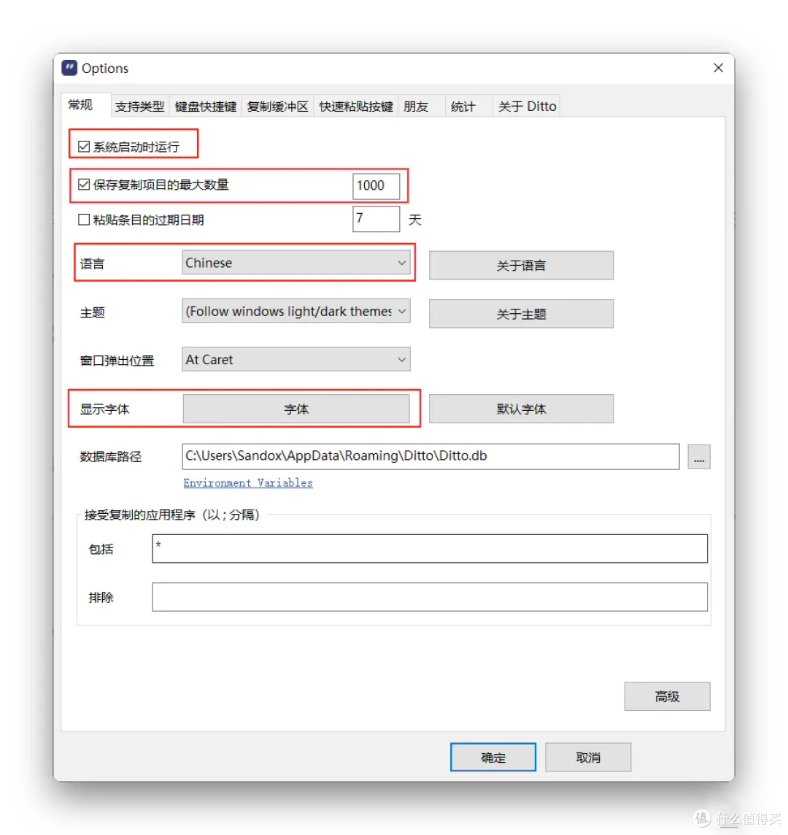788x835 pixels.
Task: Open the 快速粘贴按键 tab
Action: point(355,107)
